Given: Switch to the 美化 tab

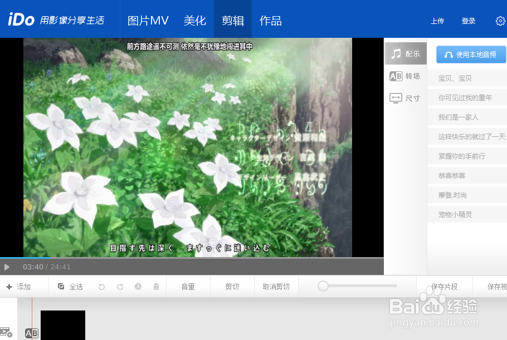Looking at the screenshot, I should 195,21.
